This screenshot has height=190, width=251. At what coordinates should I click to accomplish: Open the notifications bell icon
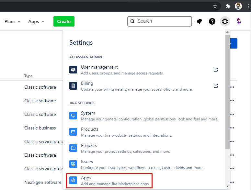(199, 21)
